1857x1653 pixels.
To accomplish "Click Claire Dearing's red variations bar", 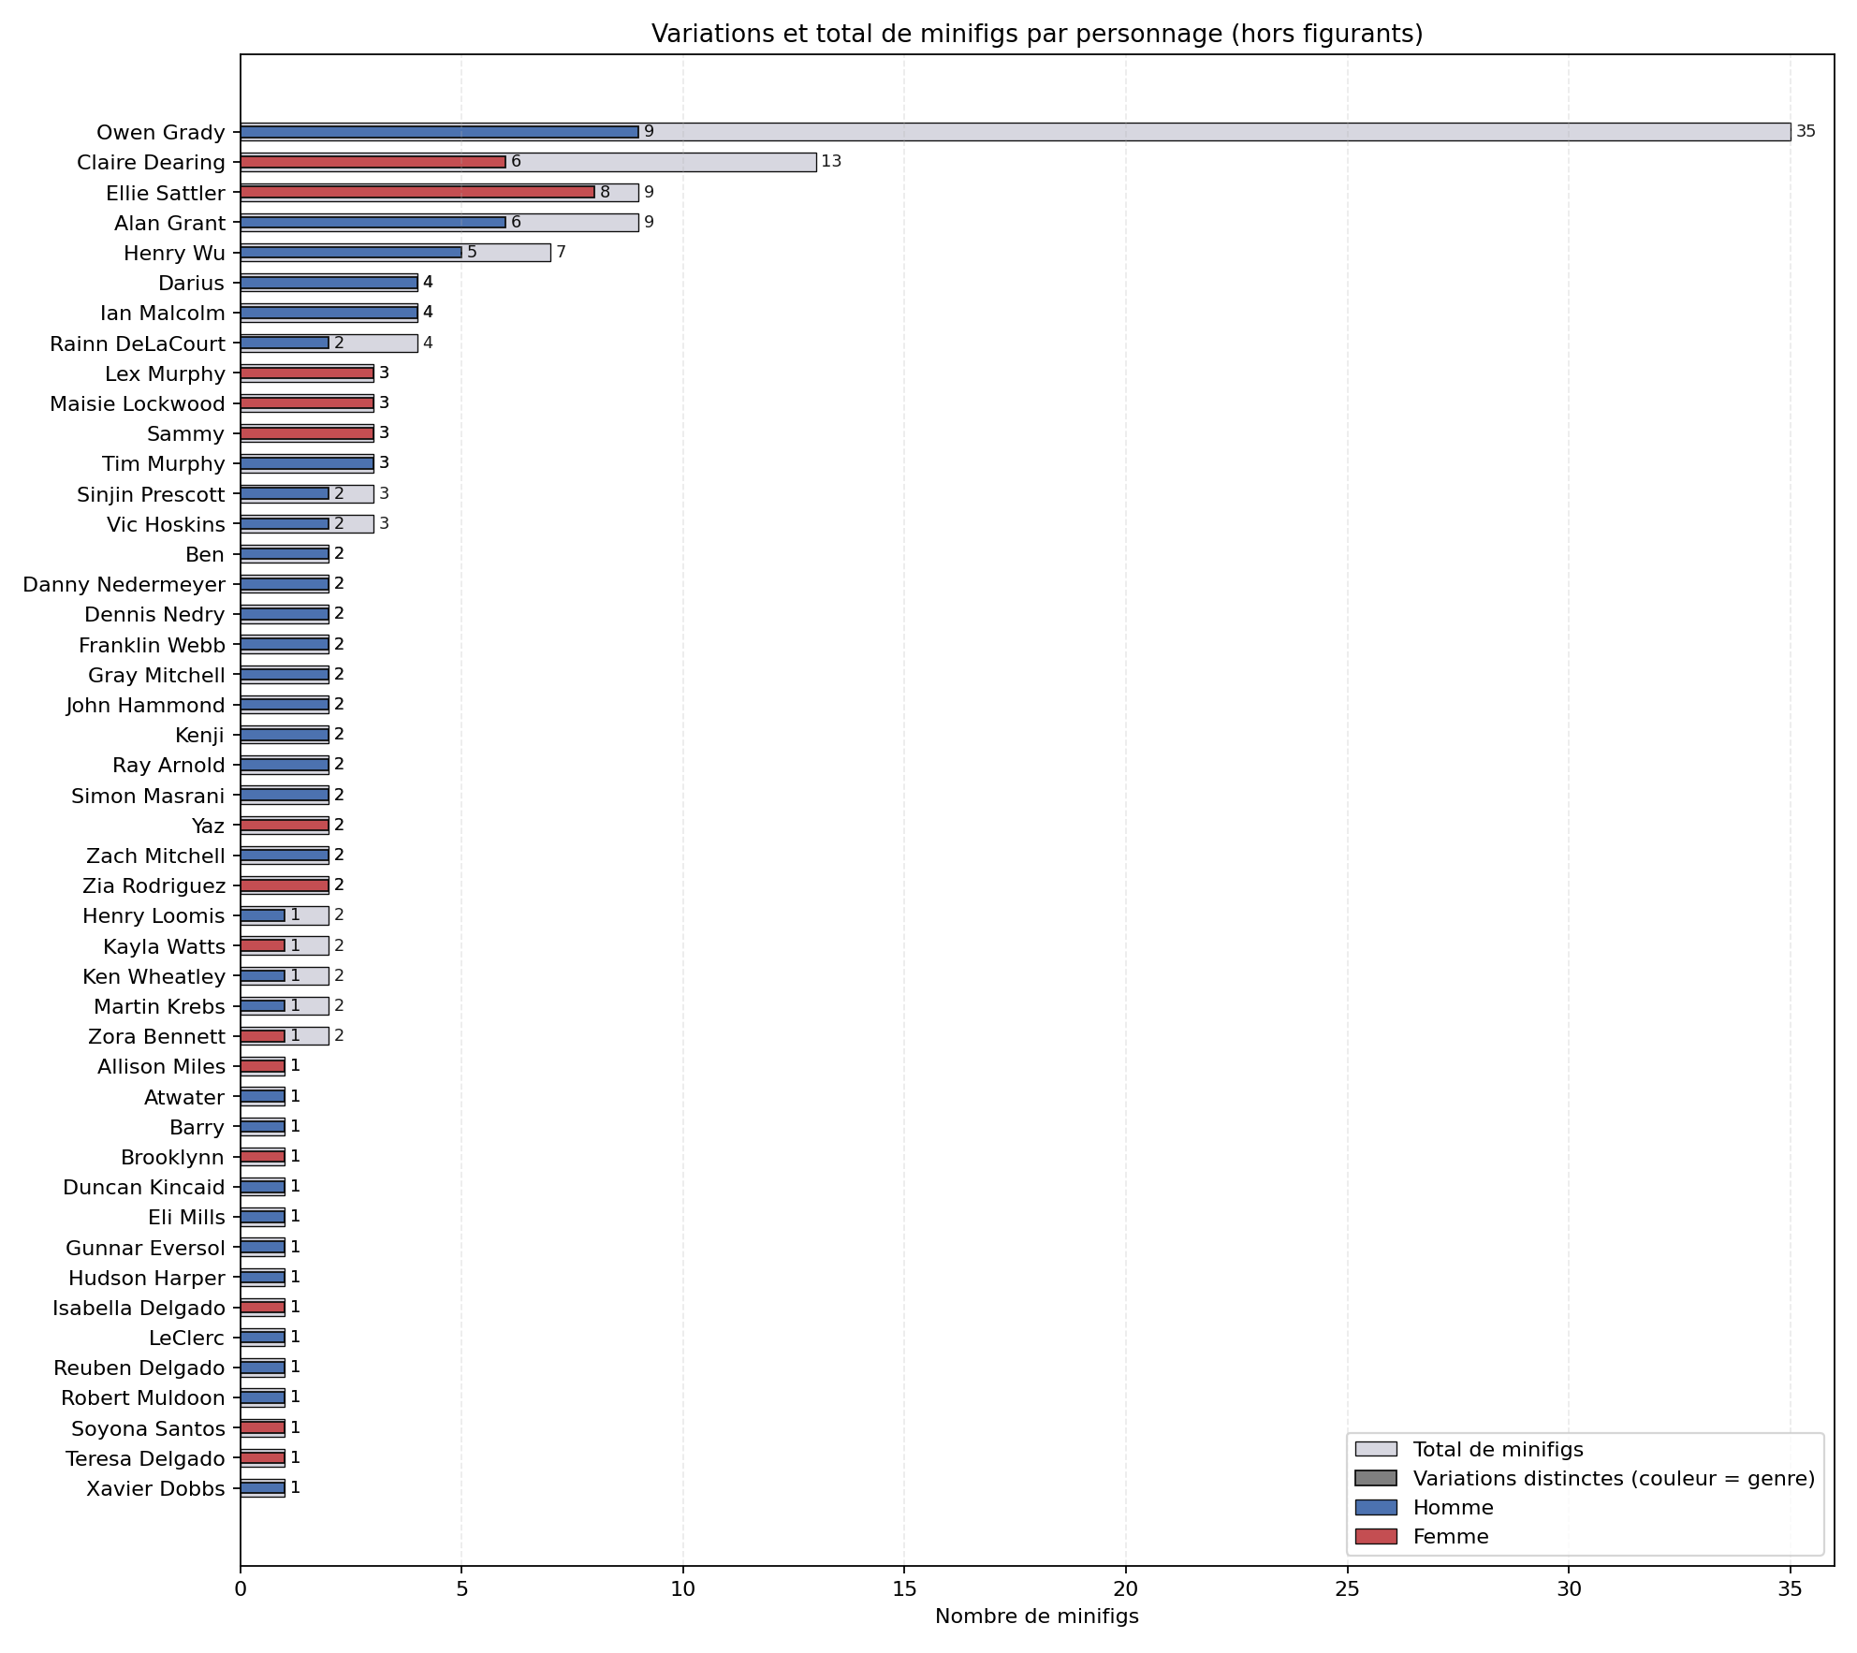I will pos(373,162).
